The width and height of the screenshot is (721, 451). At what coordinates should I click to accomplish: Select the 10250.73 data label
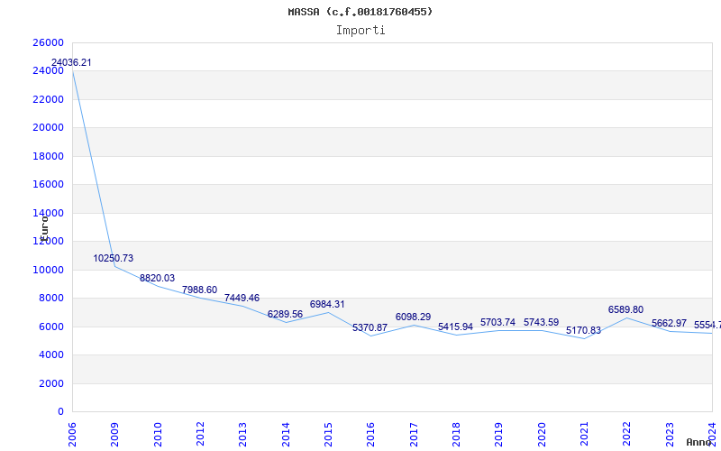(114, 258)
